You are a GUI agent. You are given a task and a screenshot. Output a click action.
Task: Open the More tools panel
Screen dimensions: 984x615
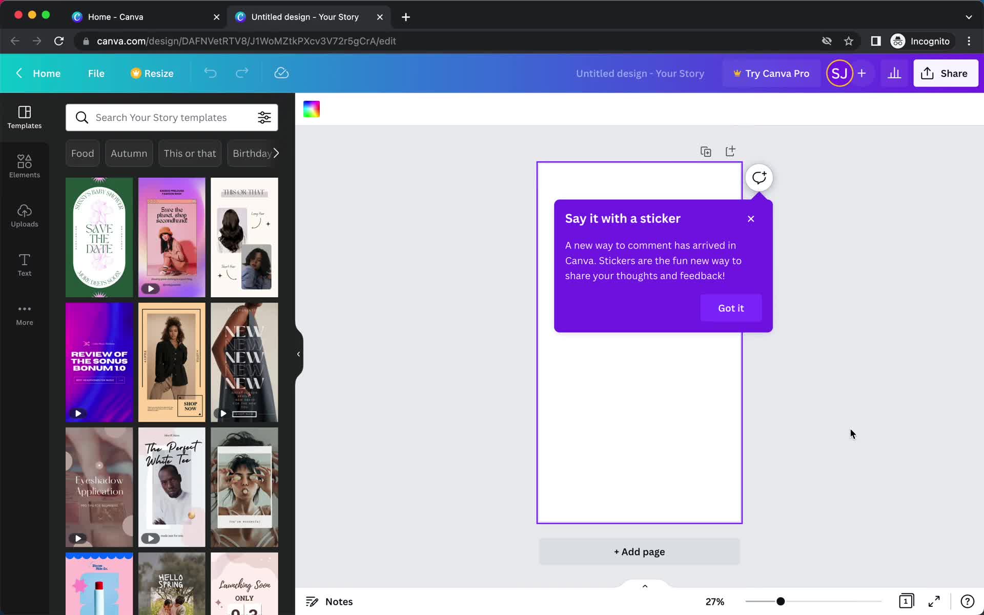(x=24, y=314)
